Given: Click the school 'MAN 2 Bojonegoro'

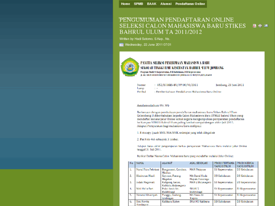Looking at the screenshot, I should coord(200,182).
